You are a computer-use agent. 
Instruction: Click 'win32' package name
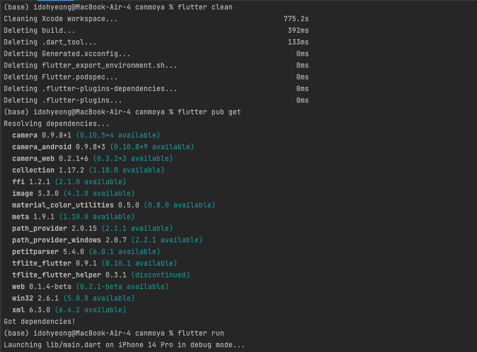pos(22,298)
